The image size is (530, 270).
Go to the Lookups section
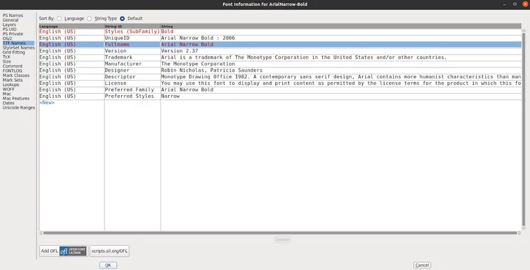(11, 85)
